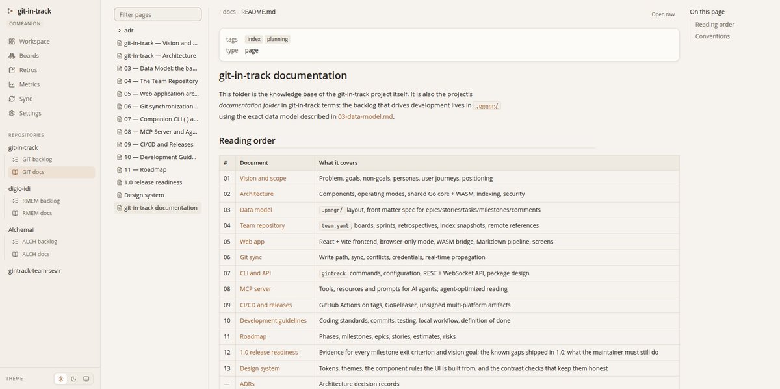Jump to Reading order under On this page

tap(715, 25)
